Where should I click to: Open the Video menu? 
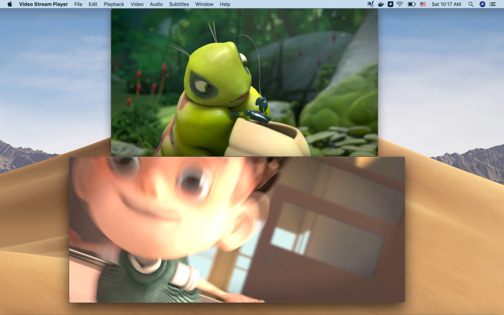[137, 4]
